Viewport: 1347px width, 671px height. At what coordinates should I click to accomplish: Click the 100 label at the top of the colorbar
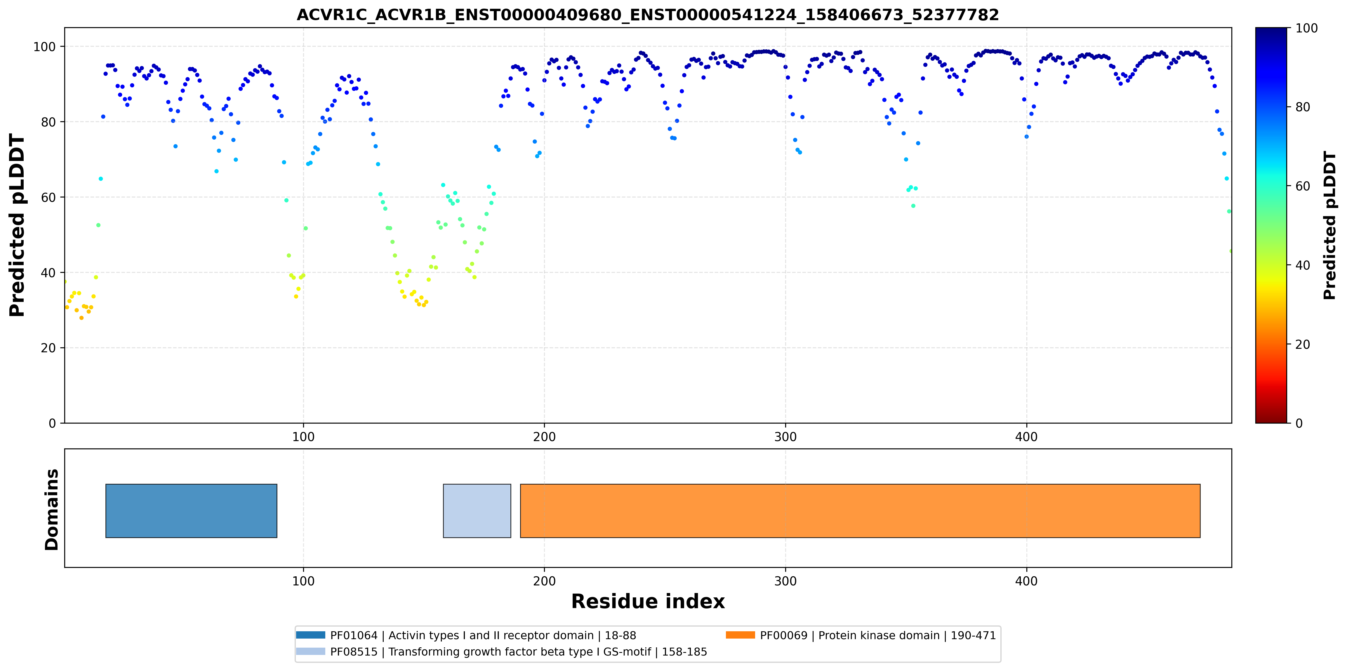point(1306,28)
